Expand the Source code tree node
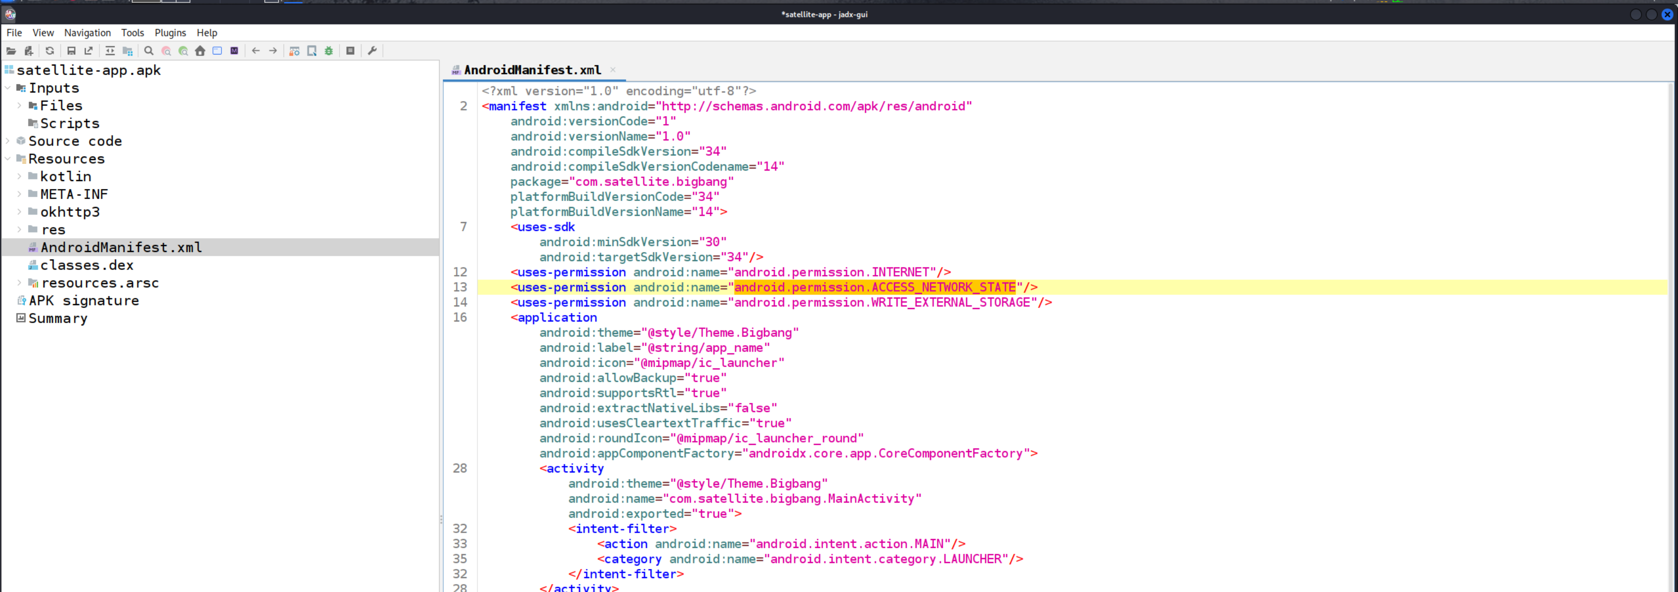The image size is (1678, 592). click(x=8, y=140)
